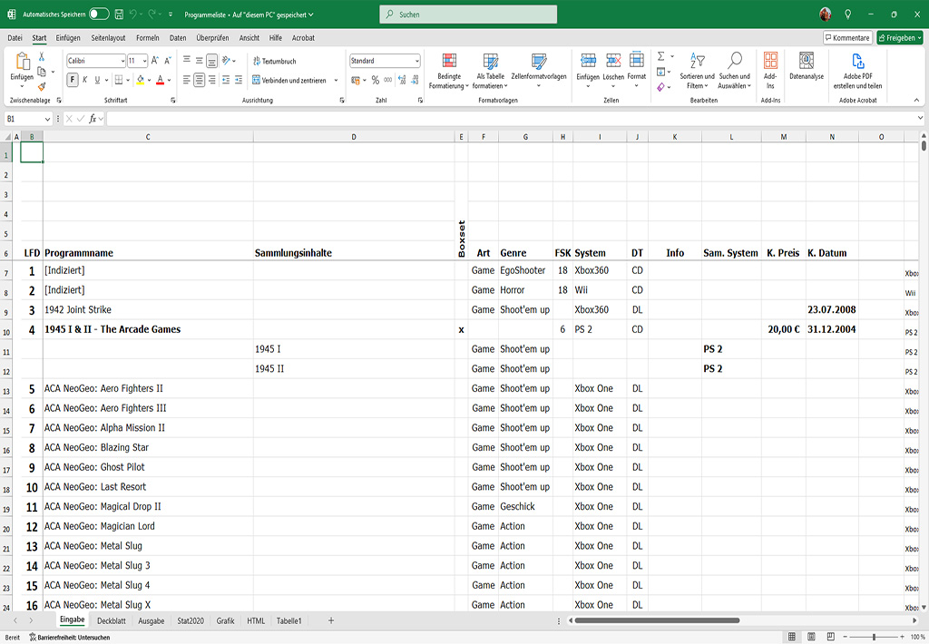Image resolution: width=929 pixels, height=644 pixels.
Task: Click the Kommentare button
Action: coord(847,38)
